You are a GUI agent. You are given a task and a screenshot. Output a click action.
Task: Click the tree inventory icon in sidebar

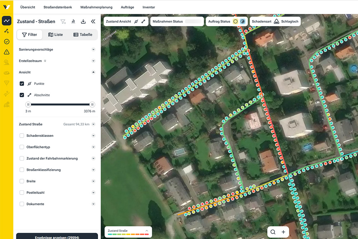(6, 62)
